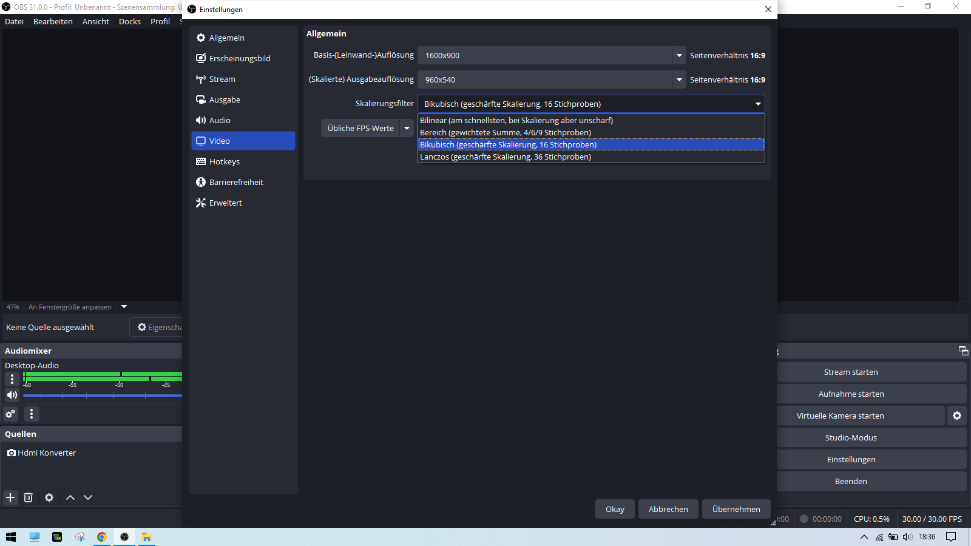This screenshot has height=546, width=971.
Task: Open virtual camera settings gear icon
Action: [957, 416]
